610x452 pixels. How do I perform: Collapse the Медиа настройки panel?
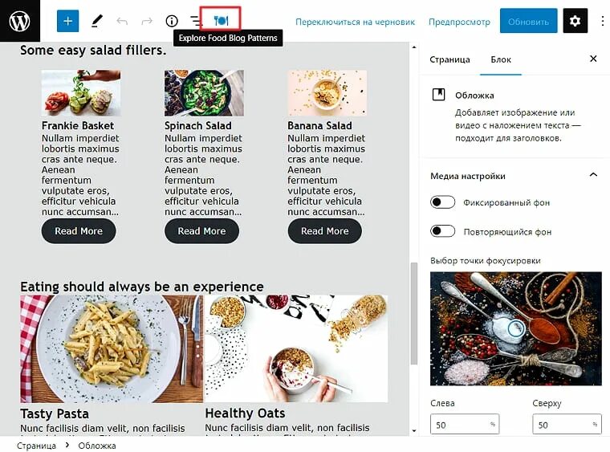coord(593,175)
